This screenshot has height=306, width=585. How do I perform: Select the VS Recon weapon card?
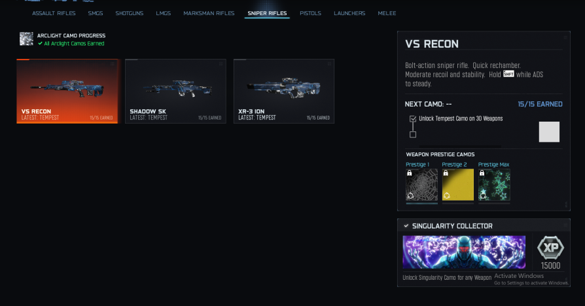(x=67, y=91)
